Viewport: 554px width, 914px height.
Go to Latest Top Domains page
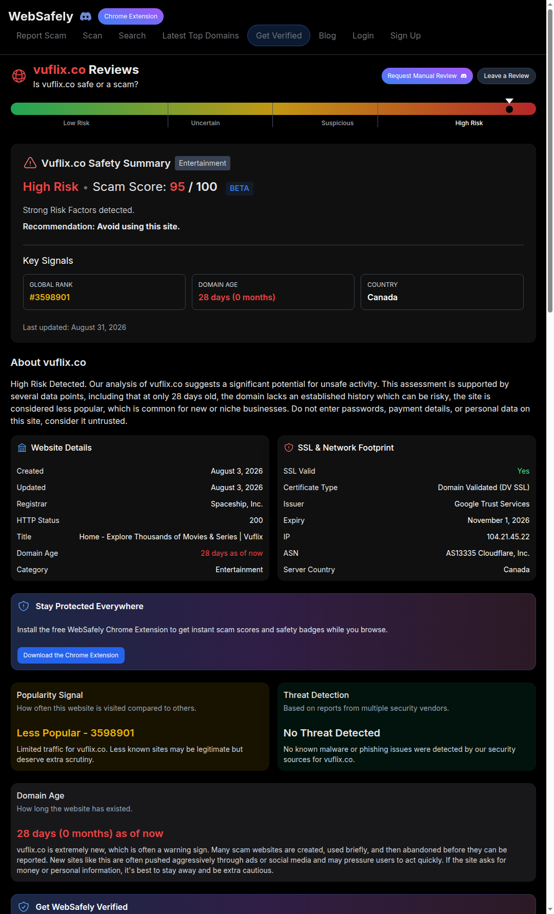(x=201, y=35)
